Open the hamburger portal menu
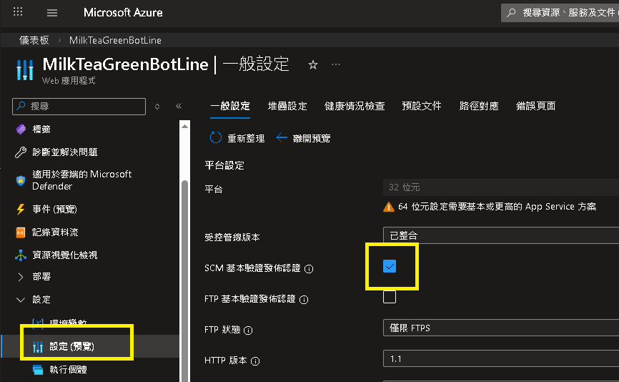The width and height of the screenshot is (619, 382). pos(52,12)
